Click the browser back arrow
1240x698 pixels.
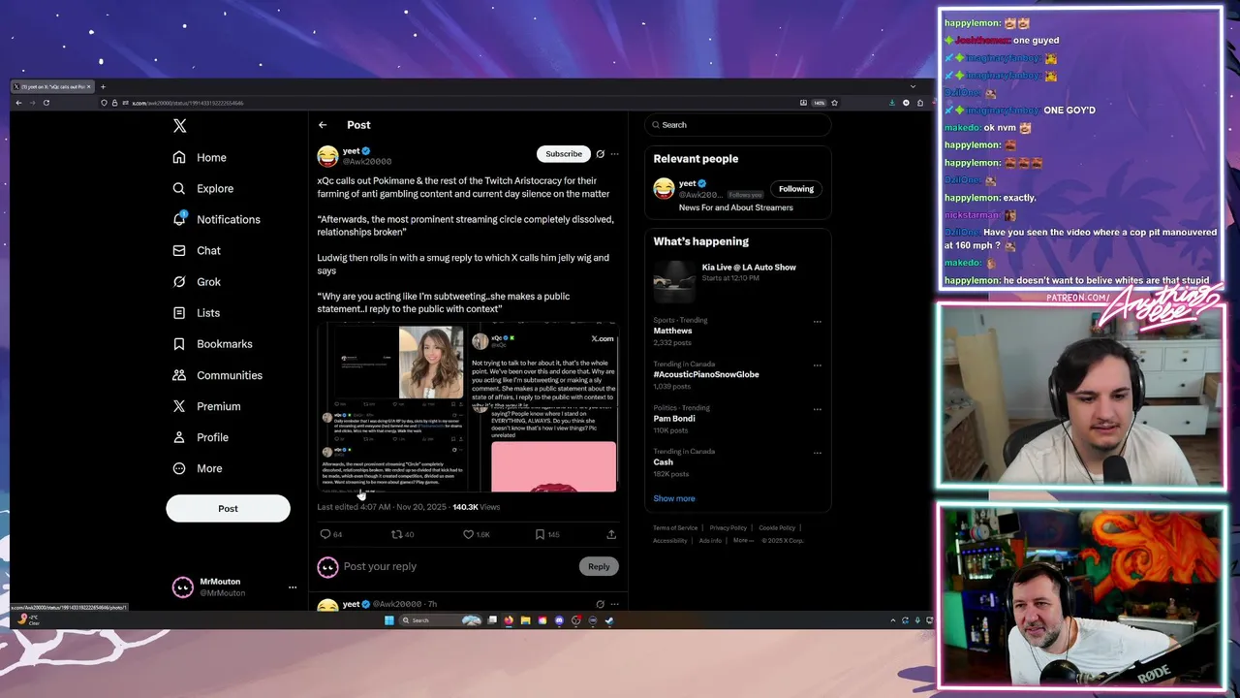(18, 103)
